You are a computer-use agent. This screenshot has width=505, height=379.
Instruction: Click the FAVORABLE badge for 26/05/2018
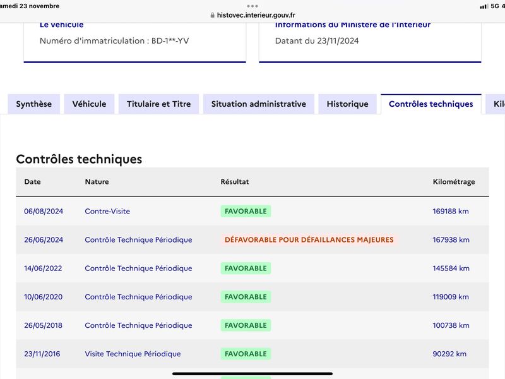246,325
